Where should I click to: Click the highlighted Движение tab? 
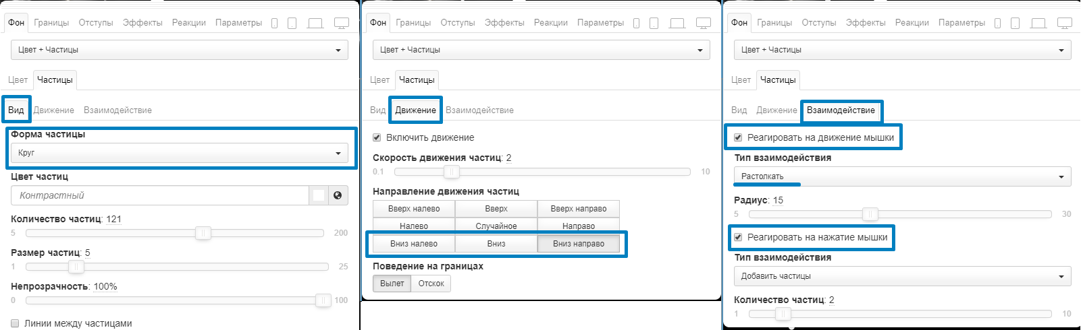pos(415,110)
